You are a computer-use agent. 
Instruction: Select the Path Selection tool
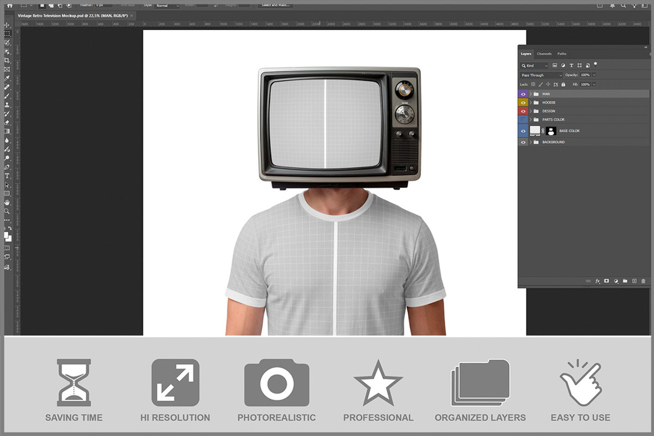click(x=7, y=185)
